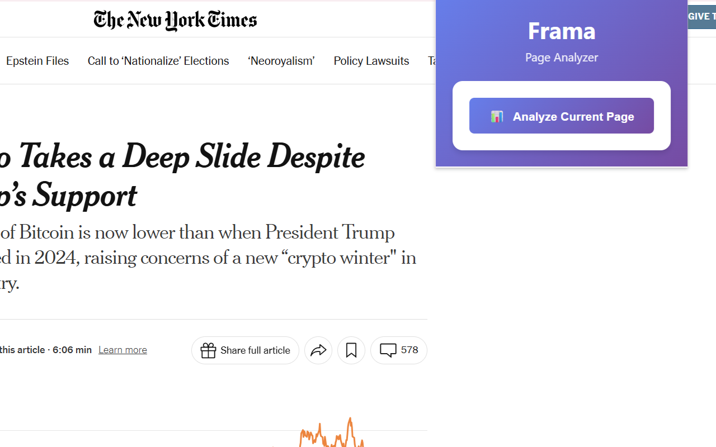This screenshot has height=447, width=716.
Task: Click the GIVE THE TIMES button
Action: click(702, 16)
